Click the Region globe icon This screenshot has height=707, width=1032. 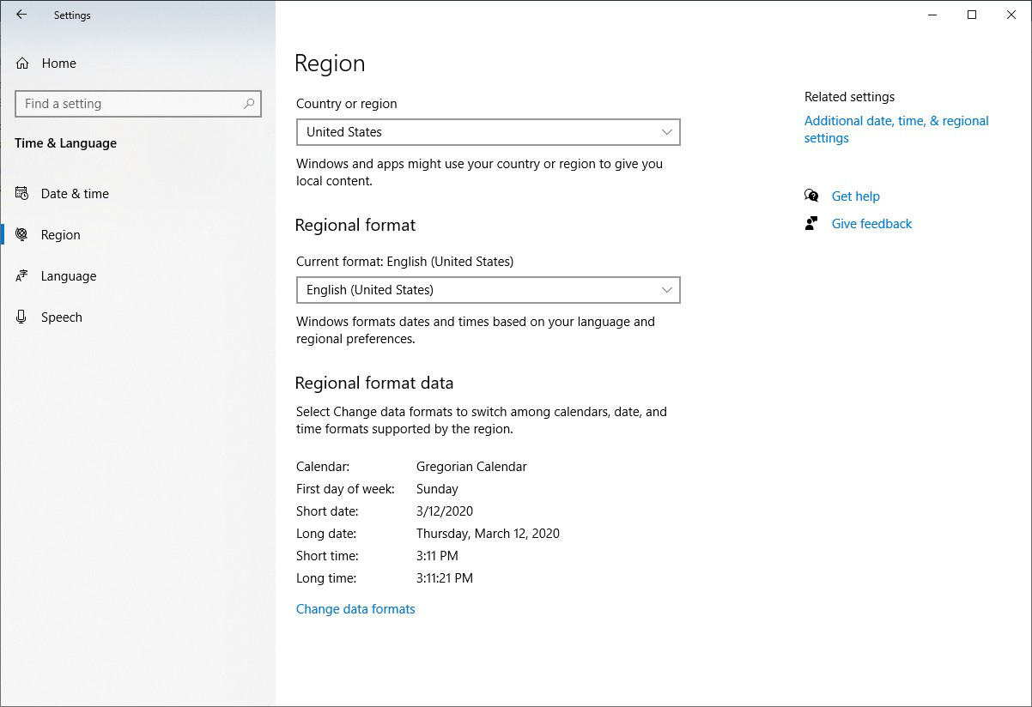(22, 235)
